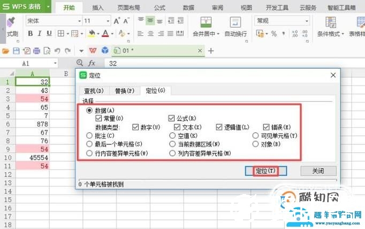Expand the A1 name box dropdown
The image size is (365, 229).
(x=55, y=63)
